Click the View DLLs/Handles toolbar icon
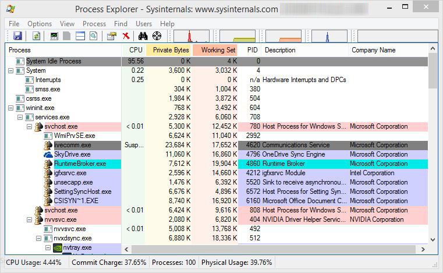The width and height of the screenshot is (443, 273). coord(94,36)
